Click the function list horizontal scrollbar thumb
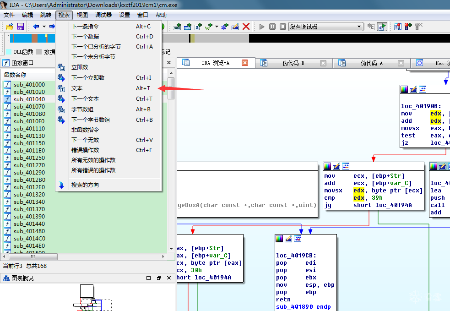 pyautogui.click(x=33, y=256)
